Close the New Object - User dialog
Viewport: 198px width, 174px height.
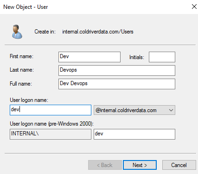coord(194,7)
